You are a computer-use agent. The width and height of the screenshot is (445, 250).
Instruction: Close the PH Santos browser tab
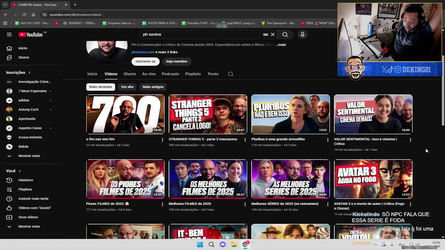click(x=66, y=5)
